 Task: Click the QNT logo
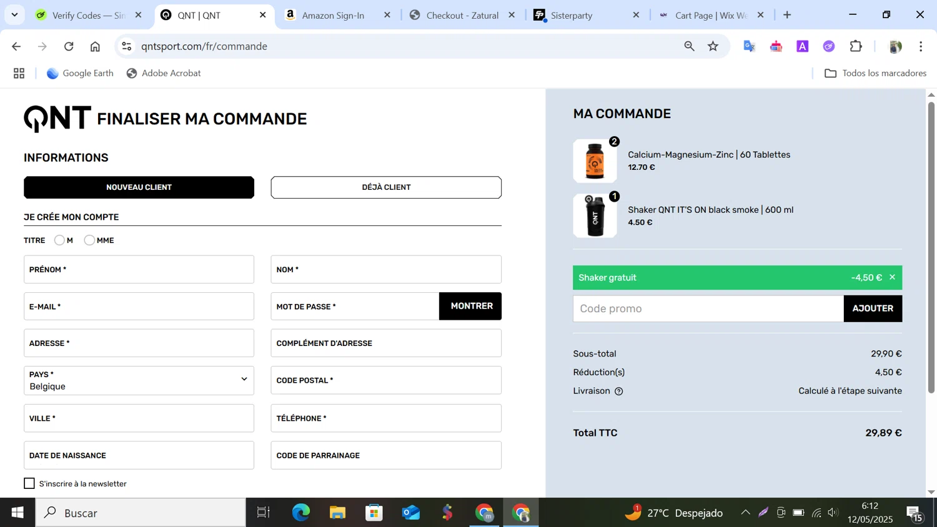57,119
